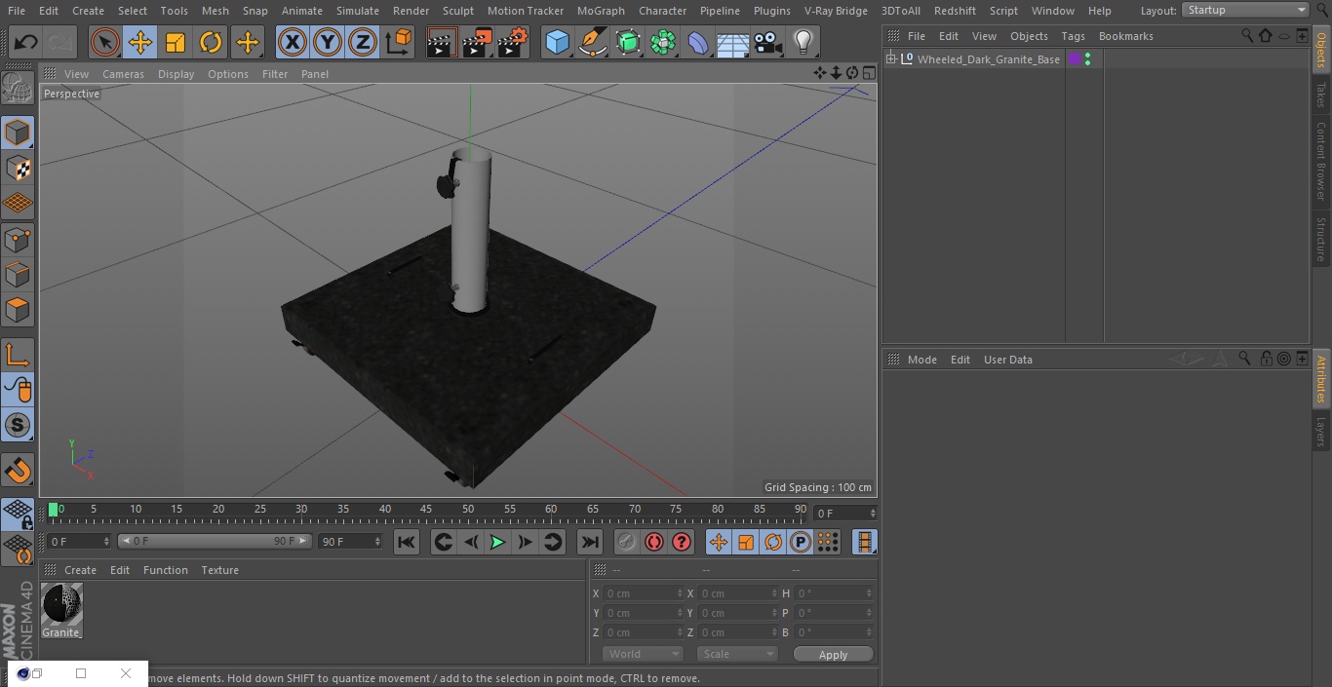This screenshot has width=1332, height=687.
Task: Open the Array modeling objects icon
Action: (663, 43)
